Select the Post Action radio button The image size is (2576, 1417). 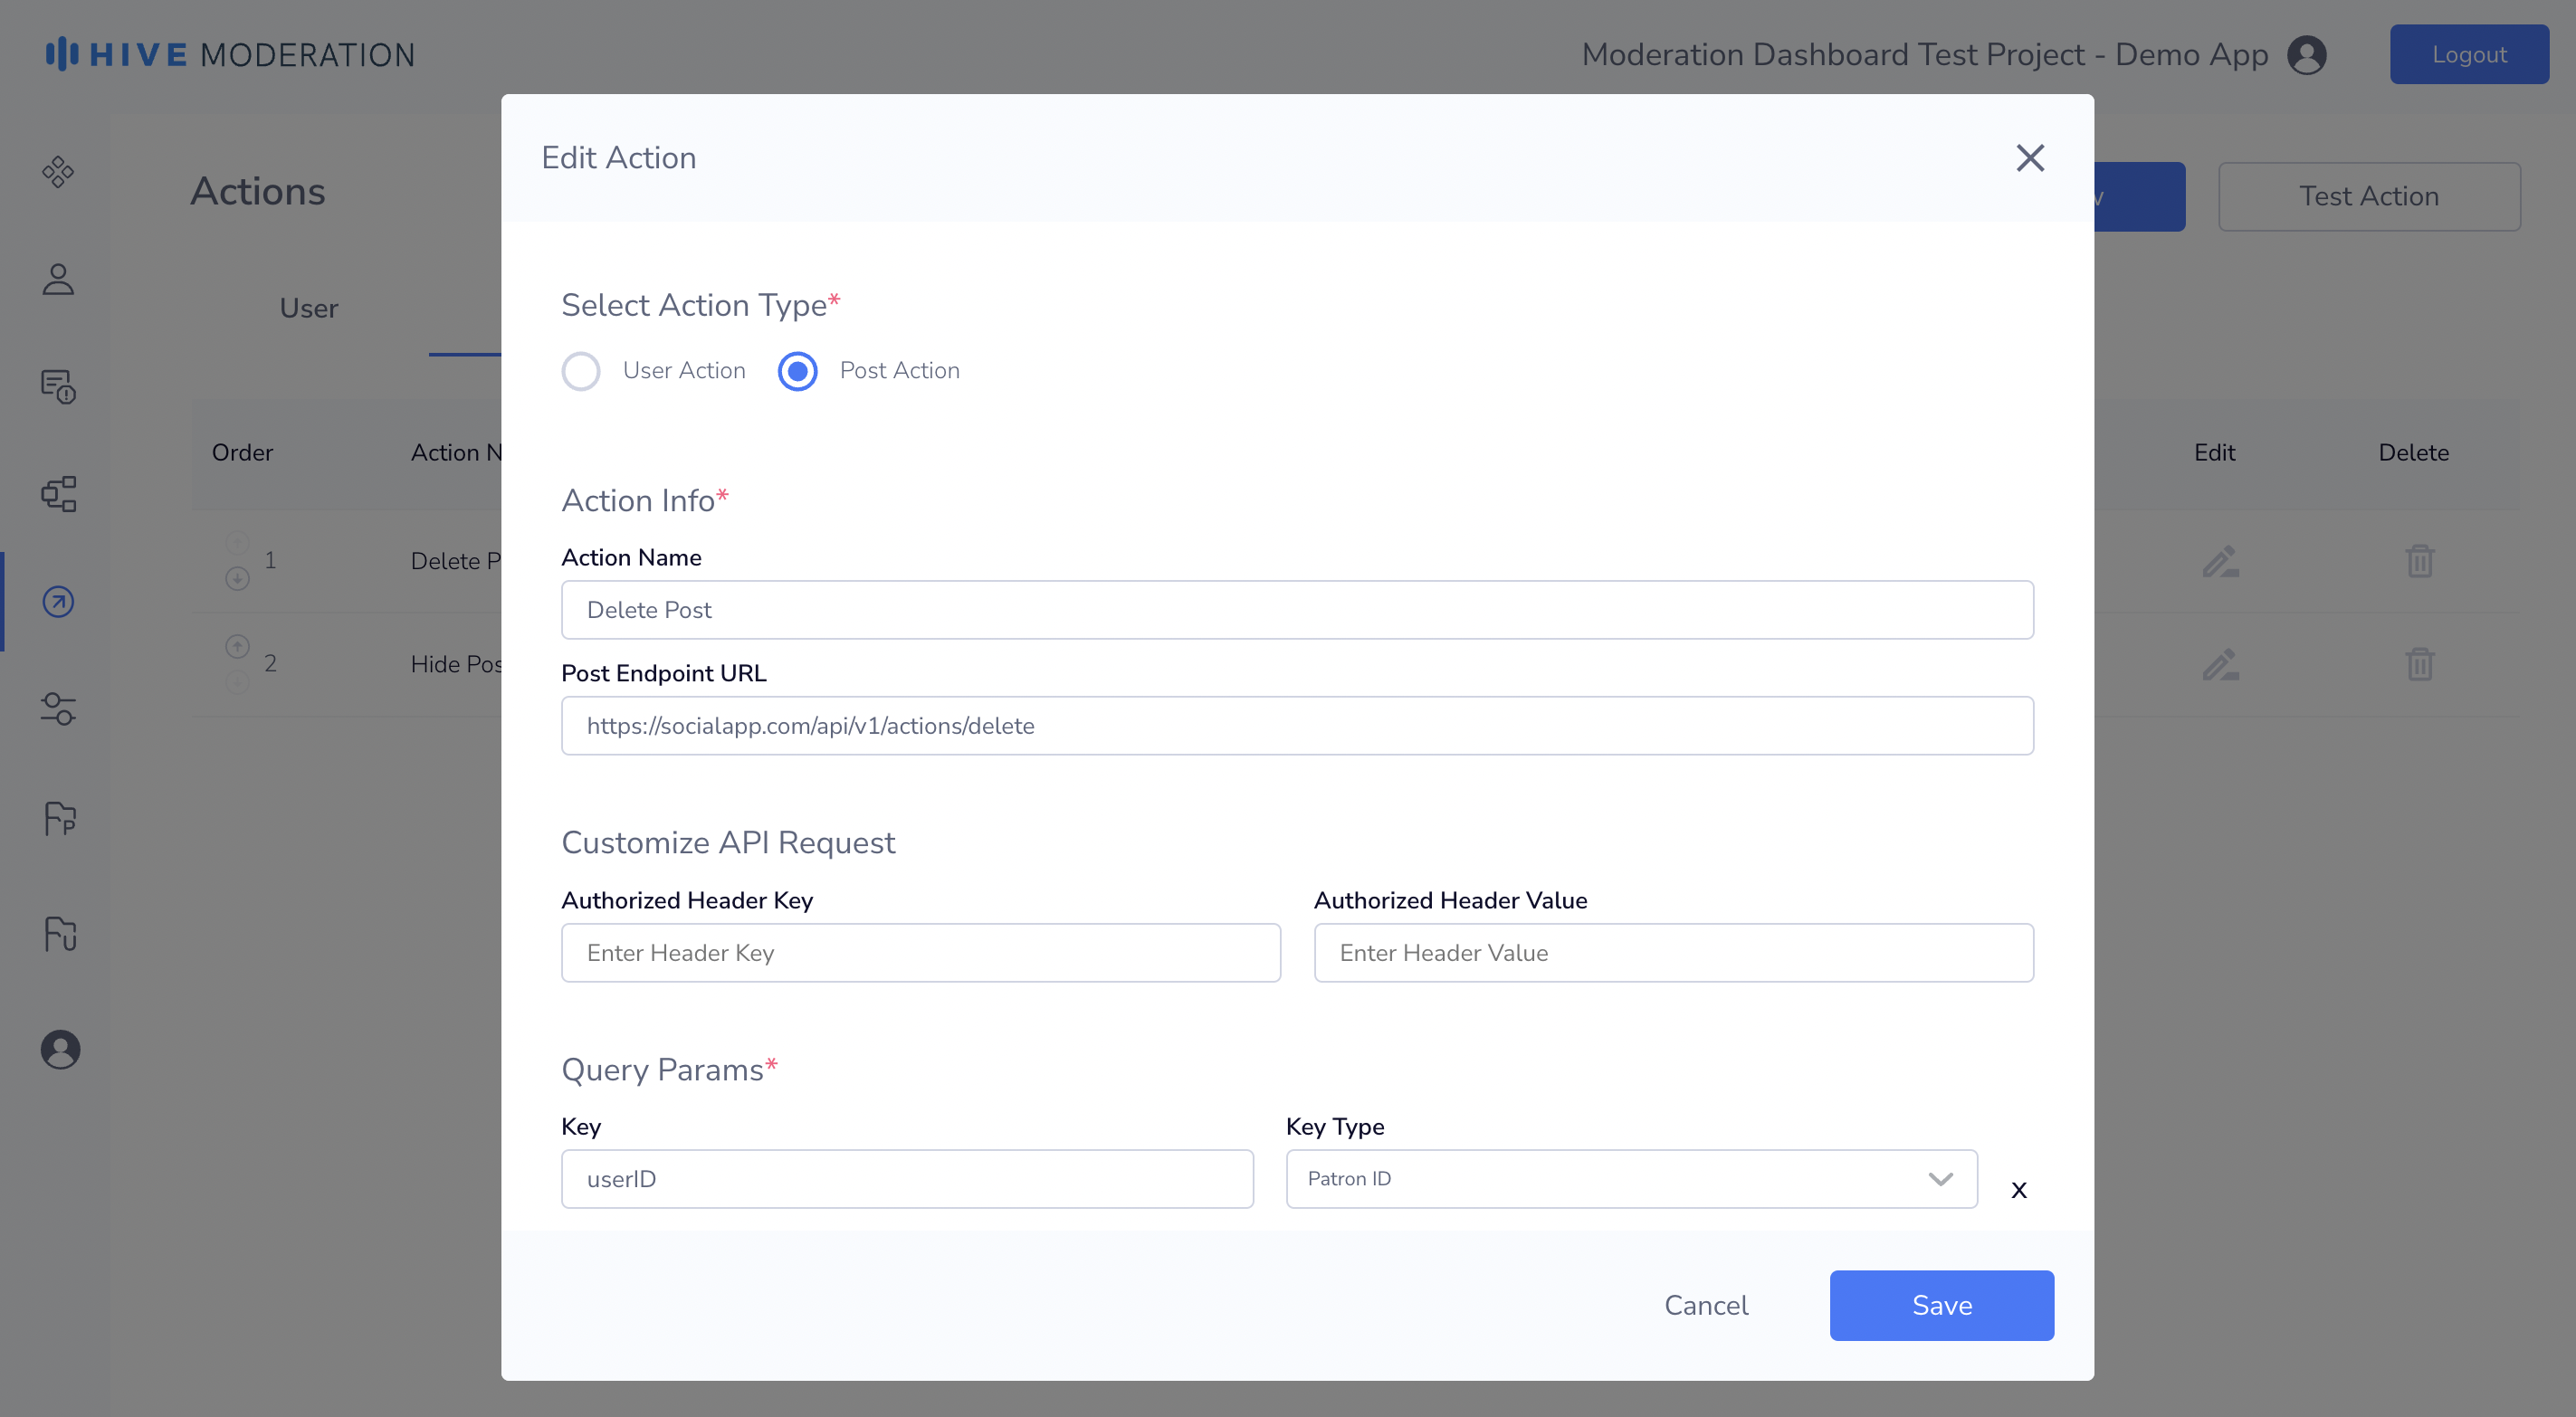(x=797, y=371)
